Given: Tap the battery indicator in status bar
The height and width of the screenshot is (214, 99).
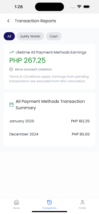Looking at the screenshot, I should [x=87, y=6].
